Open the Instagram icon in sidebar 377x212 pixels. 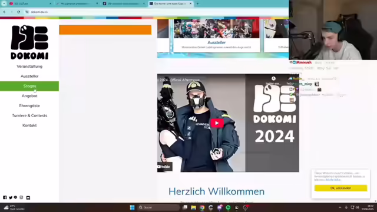21,197
